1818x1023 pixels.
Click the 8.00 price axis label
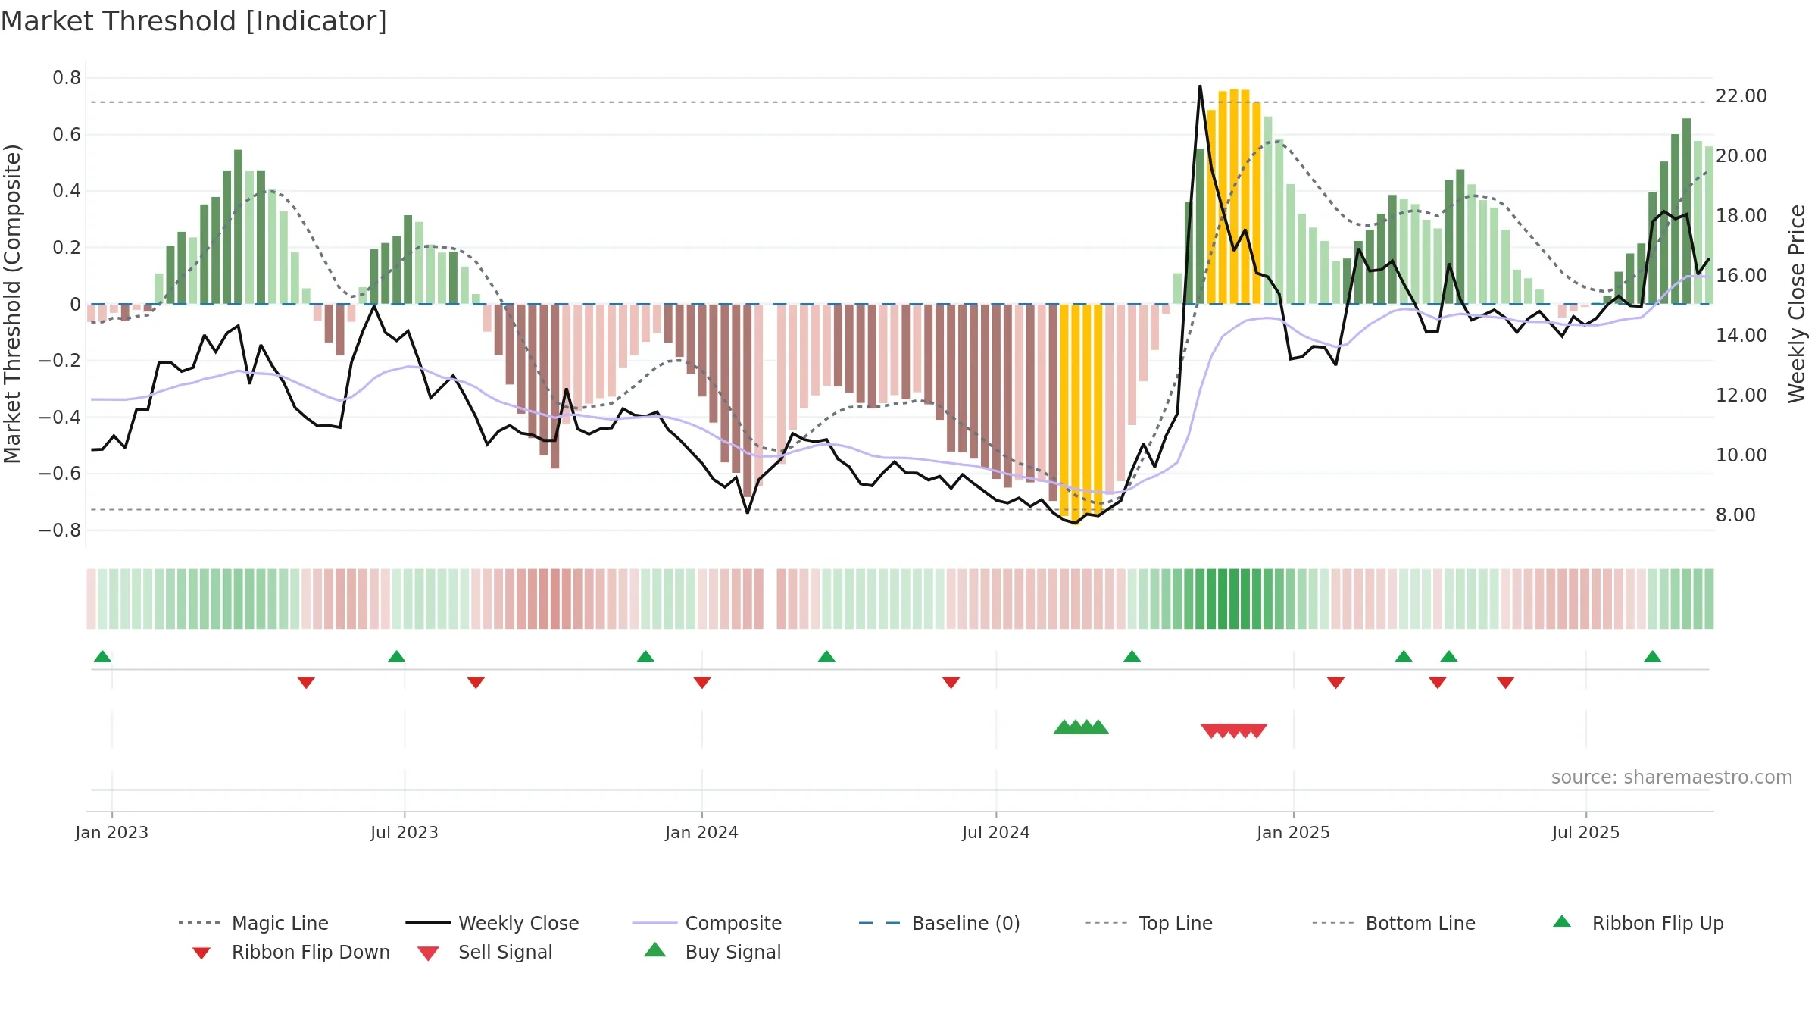point(1735,515)
